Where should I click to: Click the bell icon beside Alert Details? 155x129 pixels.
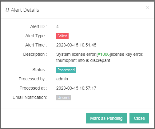[x=7, y=10]
